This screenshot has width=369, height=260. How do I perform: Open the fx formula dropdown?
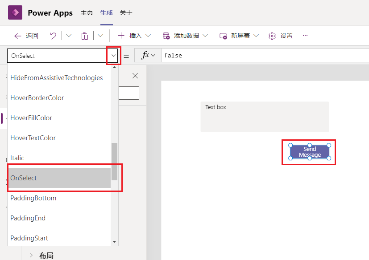click(x=148, y=56)
